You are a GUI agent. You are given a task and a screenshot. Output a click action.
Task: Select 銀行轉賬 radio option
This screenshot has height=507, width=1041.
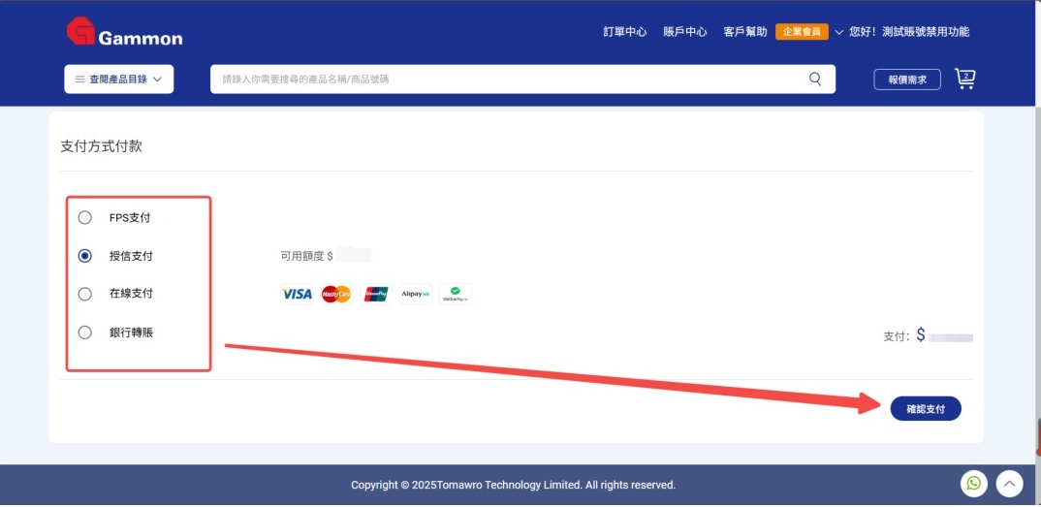click(85, 333)
